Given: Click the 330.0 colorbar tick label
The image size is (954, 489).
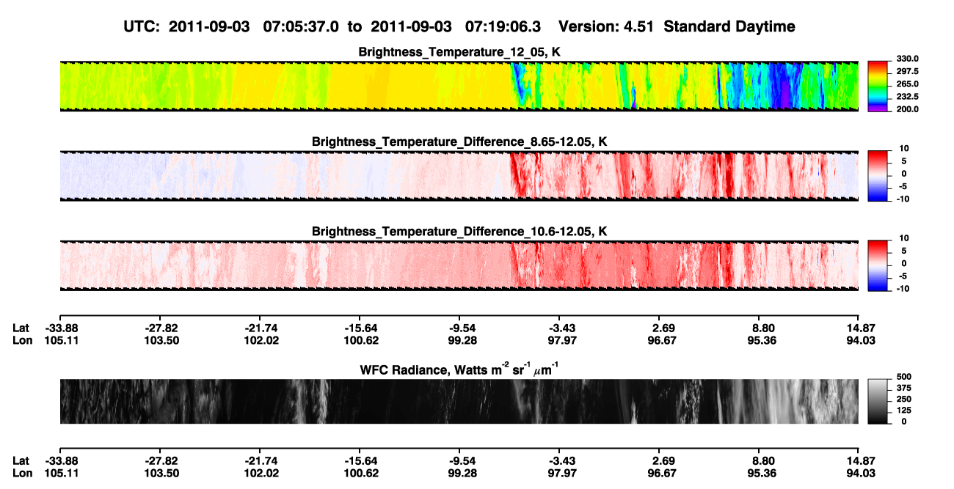Looking at the screenshot, I should pos(908,59).
